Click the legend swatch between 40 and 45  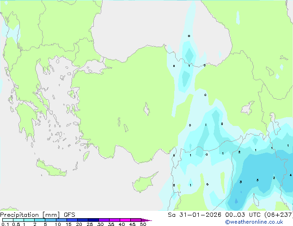[125, 220]
